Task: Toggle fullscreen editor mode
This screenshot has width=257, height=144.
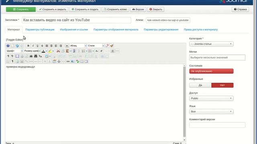Action: click(x=17, y=56)
